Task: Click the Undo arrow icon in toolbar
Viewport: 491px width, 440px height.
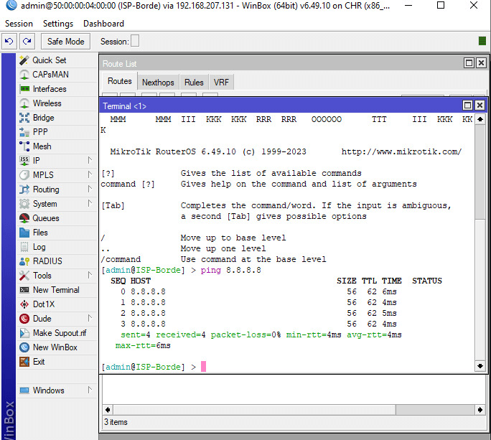Action: (9, 42)
